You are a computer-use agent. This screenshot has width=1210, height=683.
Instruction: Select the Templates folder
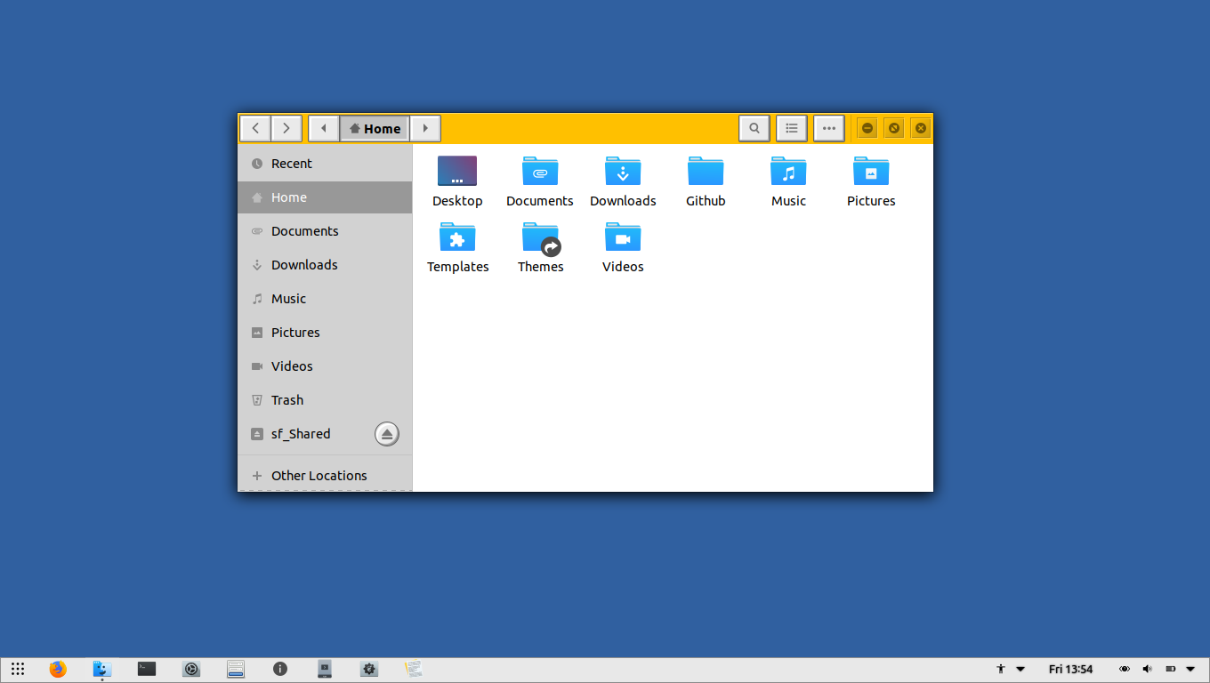457,237
